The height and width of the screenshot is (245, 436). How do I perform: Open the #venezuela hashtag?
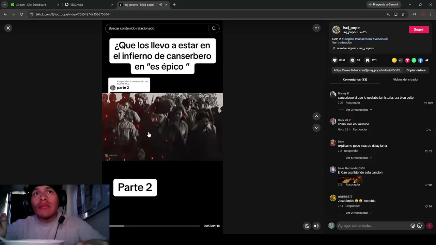point(380,39)
